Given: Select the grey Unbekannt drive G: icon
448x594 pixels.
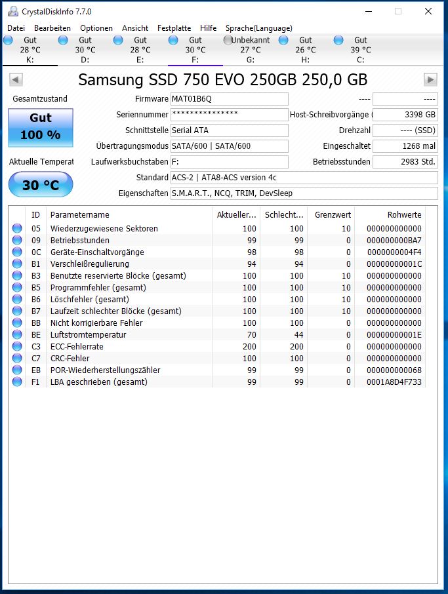Looking at the screenshot, I should [x=228, y=40].
